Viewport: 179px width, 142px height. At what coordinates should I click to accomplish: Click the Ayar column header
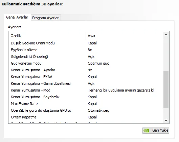(x=125, y=36)
